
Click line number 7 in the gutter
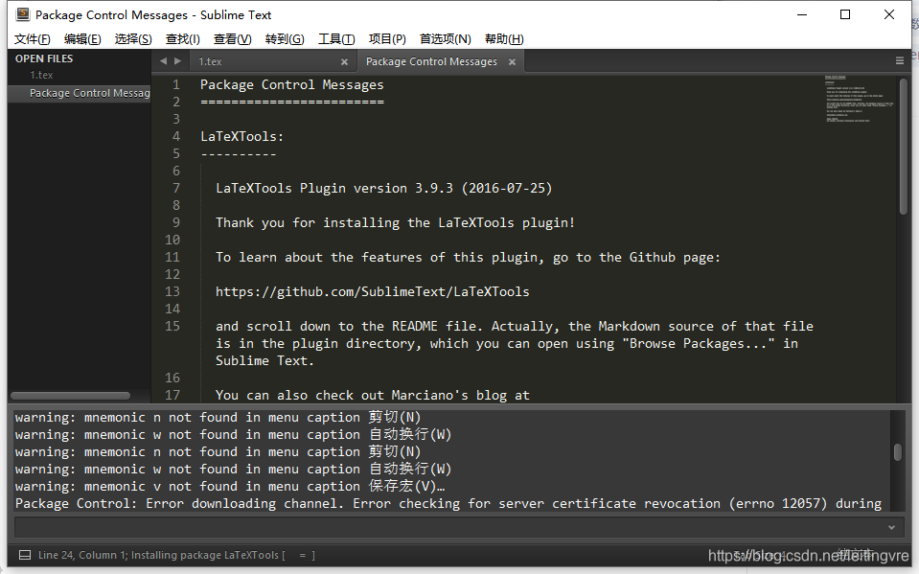click(175, 188)
